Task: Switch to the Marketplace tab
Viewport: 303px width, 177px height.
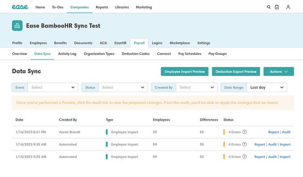Action: click(x=180, y=43)
